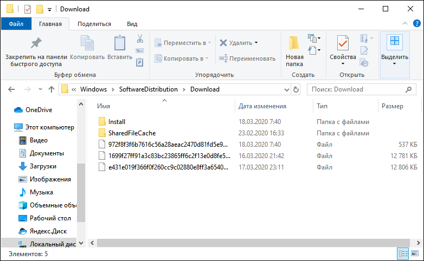Image resolution: width=424 pixels, height=261 pixels.
Task: Click the Easy access icon in Создать group
Action: [x=313, y=50]
